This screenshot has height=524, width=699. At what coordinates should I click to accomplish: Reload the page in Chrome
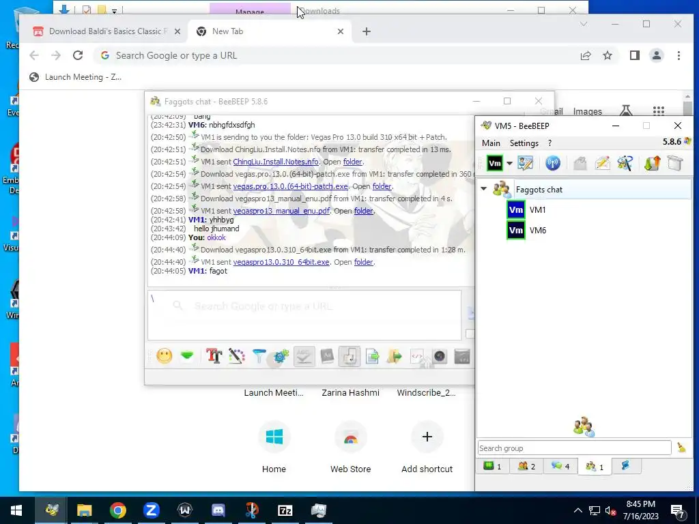(x=78, y=55)
